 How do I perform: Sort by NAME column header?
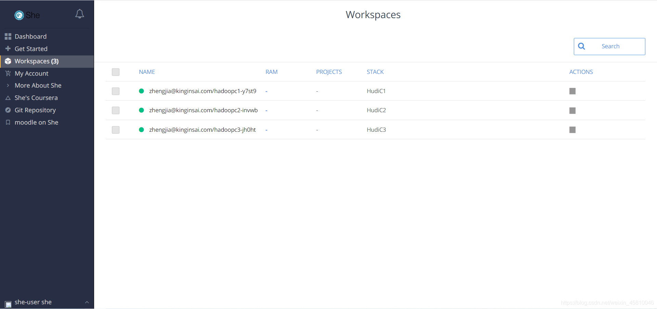[147, 72]
